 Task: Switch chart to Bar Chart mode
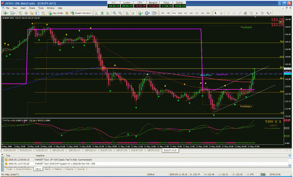tap(97, 13)
